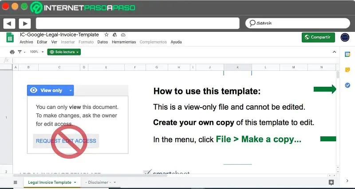
Task: Click "Create your own copy" bold text
Action: [x=193, y=123]
